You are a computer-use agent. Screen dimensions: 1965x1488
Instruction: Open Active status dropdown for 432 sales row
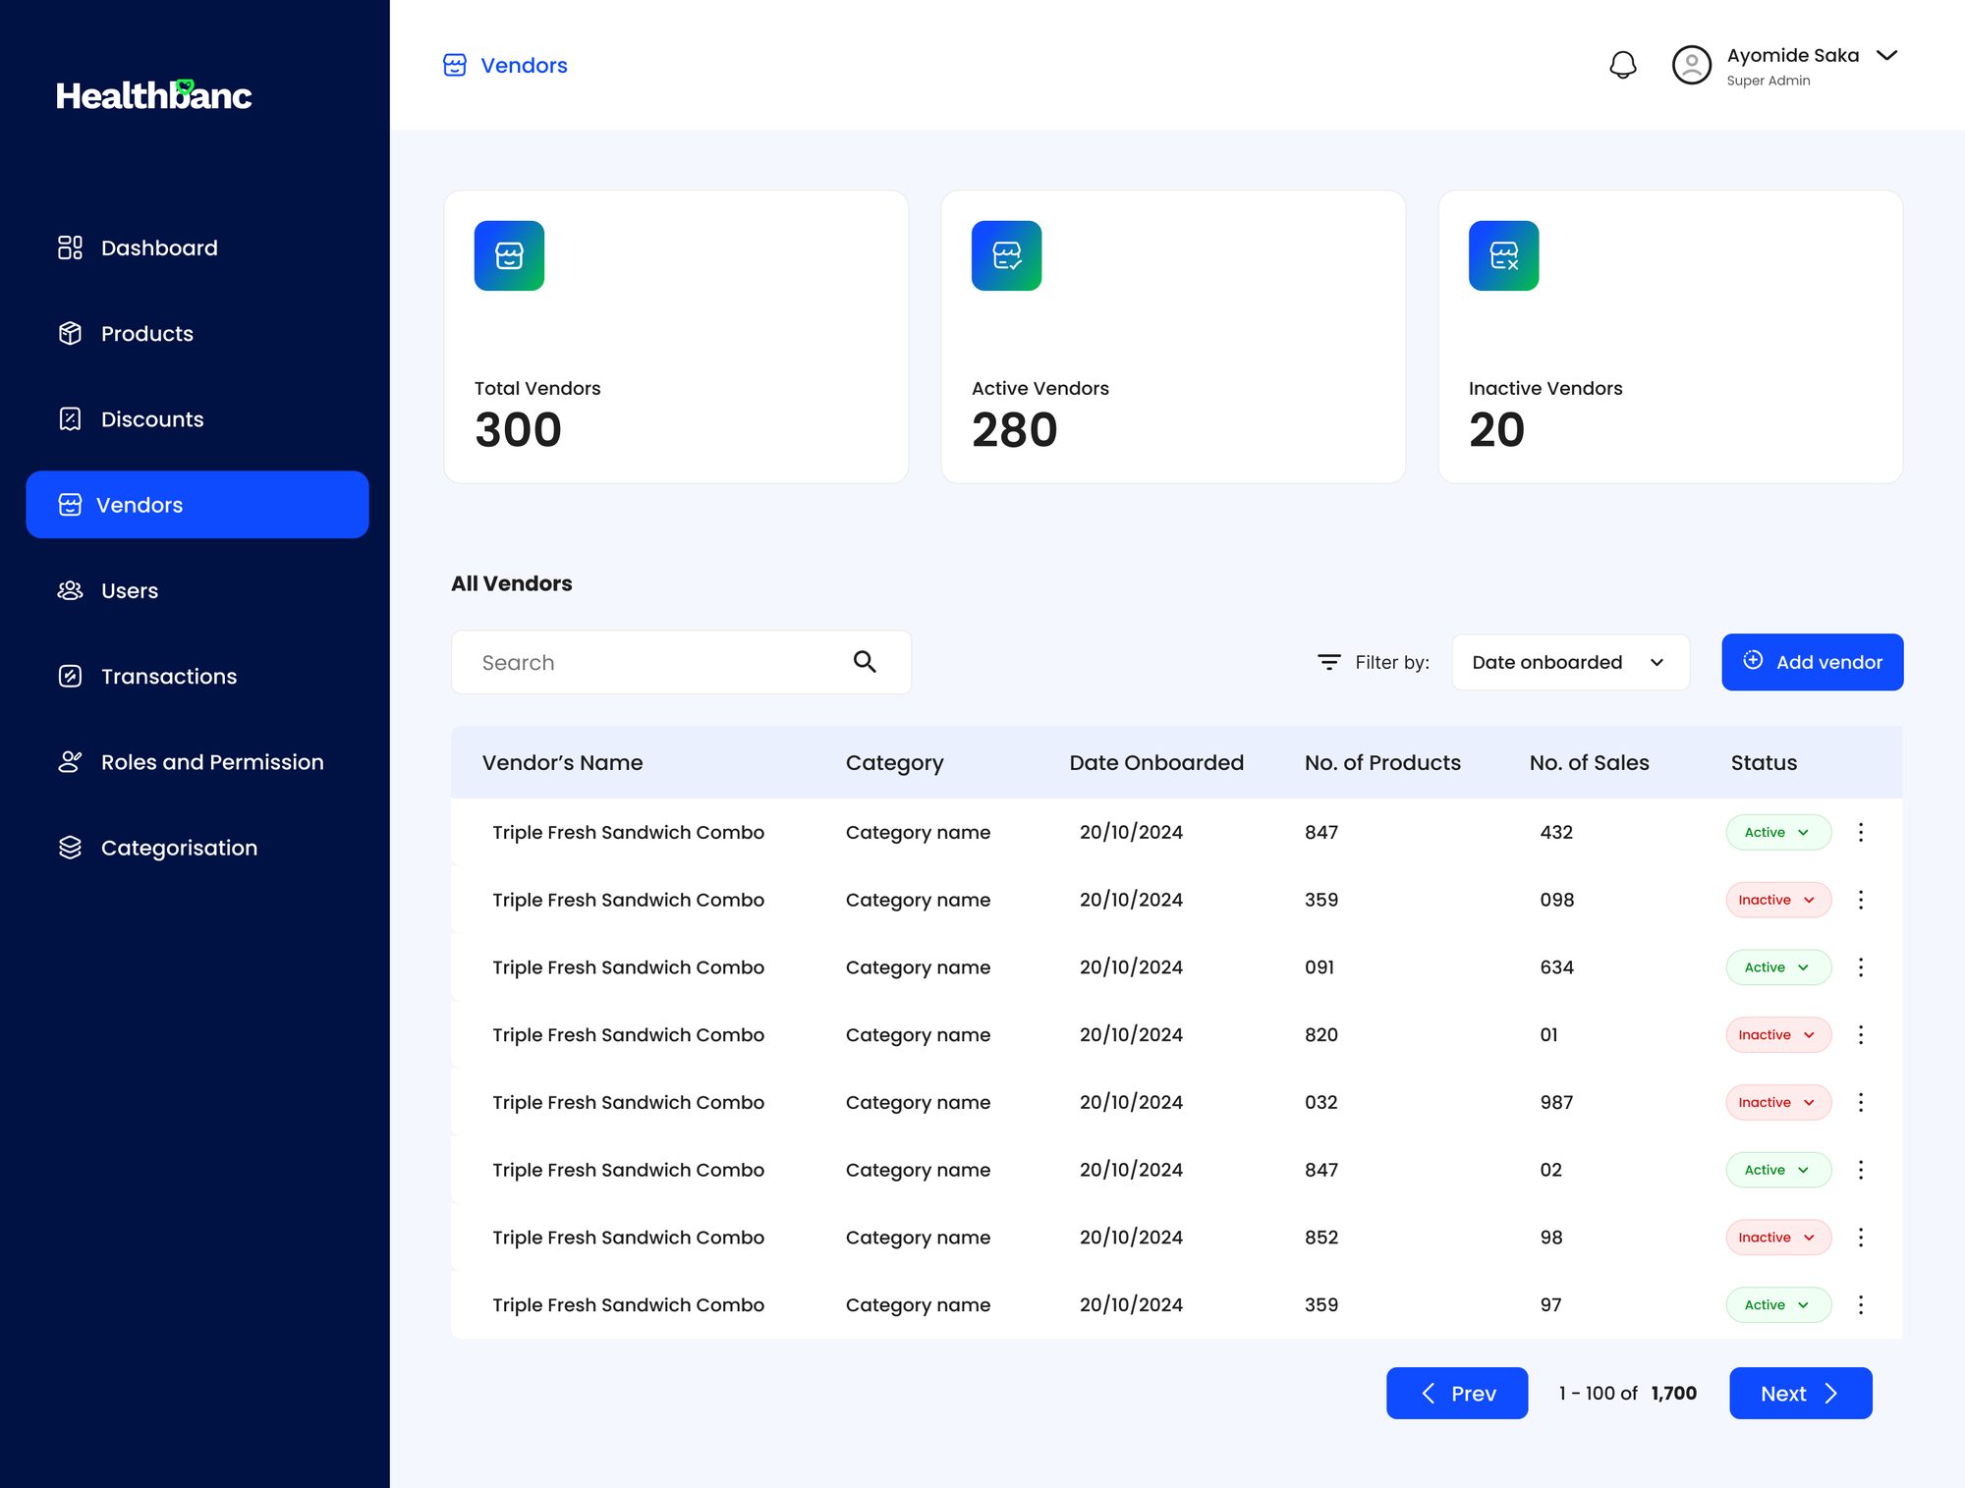[1778, 832]
